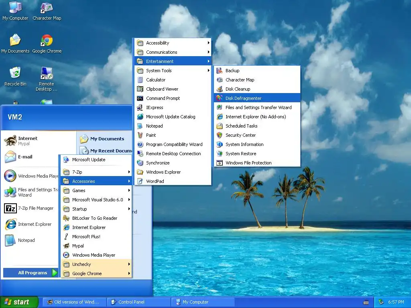Click the Clipboard Viewer icon

coord(140,89)
